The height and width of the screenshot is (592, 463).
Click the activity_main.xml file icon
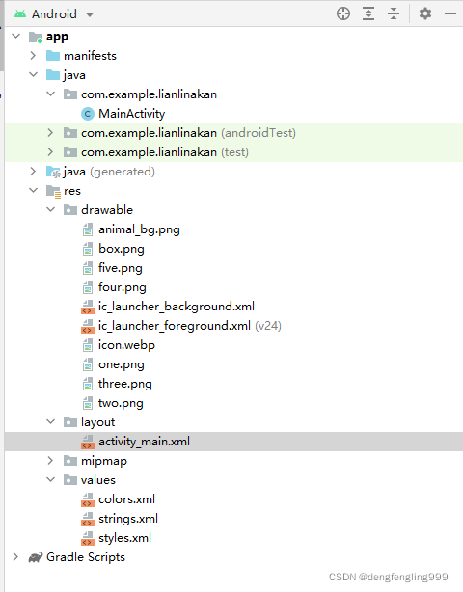[88, 442]
